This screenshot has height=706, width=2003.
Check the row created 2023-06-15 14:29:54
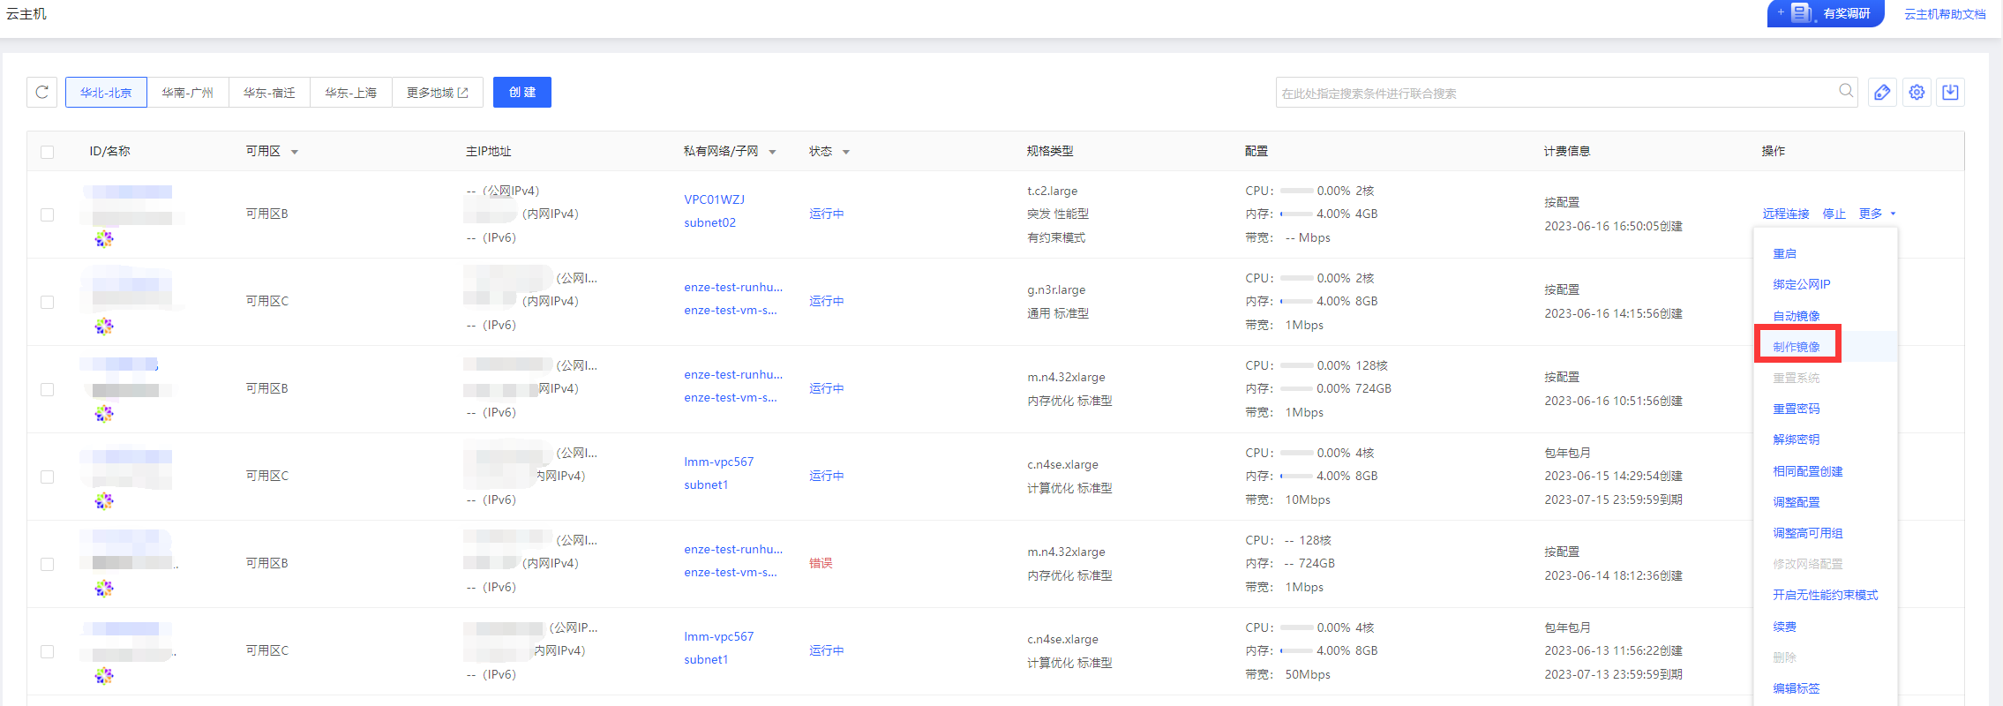tap(48, 477)
